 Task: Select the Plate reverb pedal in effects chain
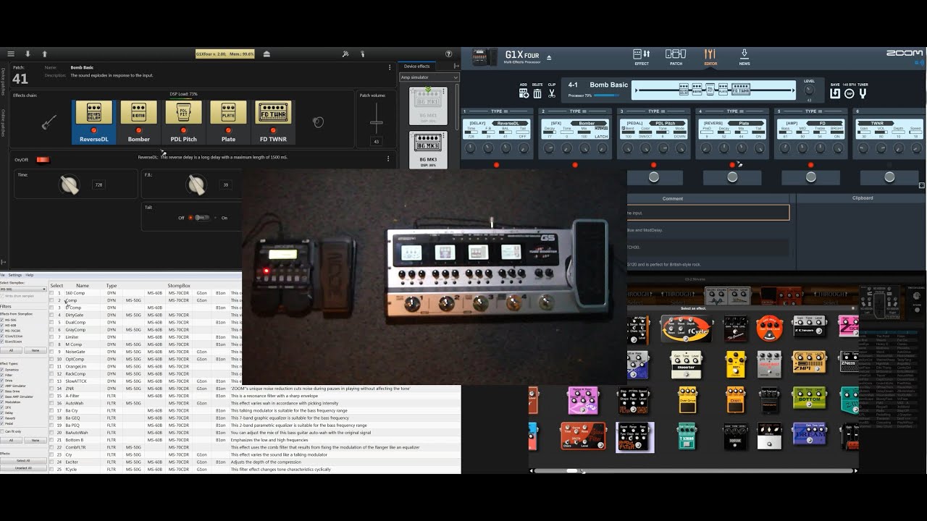228,122
